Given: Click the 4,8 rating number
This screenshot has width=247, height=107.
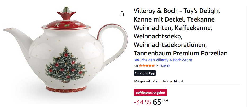Looking at the screenshot, I should coord(136,66).
